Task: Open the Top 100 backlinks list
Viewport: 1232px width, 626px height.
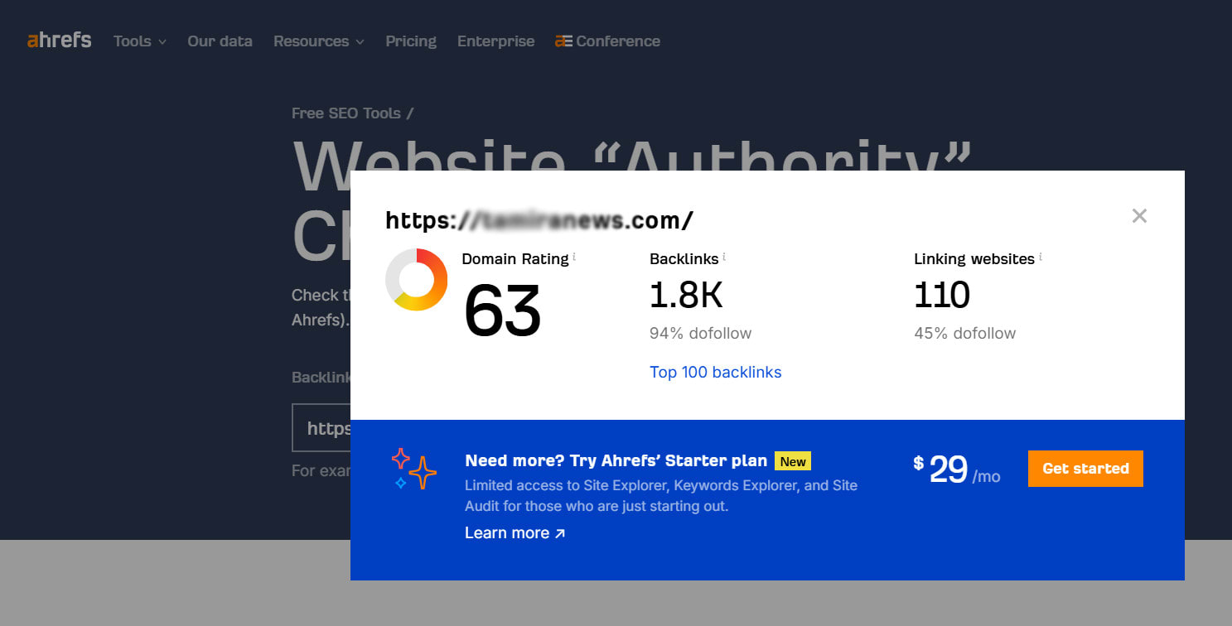Action: (x=715, y=372)
